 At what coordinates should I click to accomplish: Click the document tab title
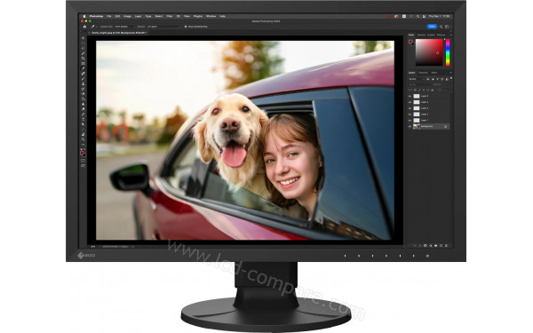[x=119, y=33]
